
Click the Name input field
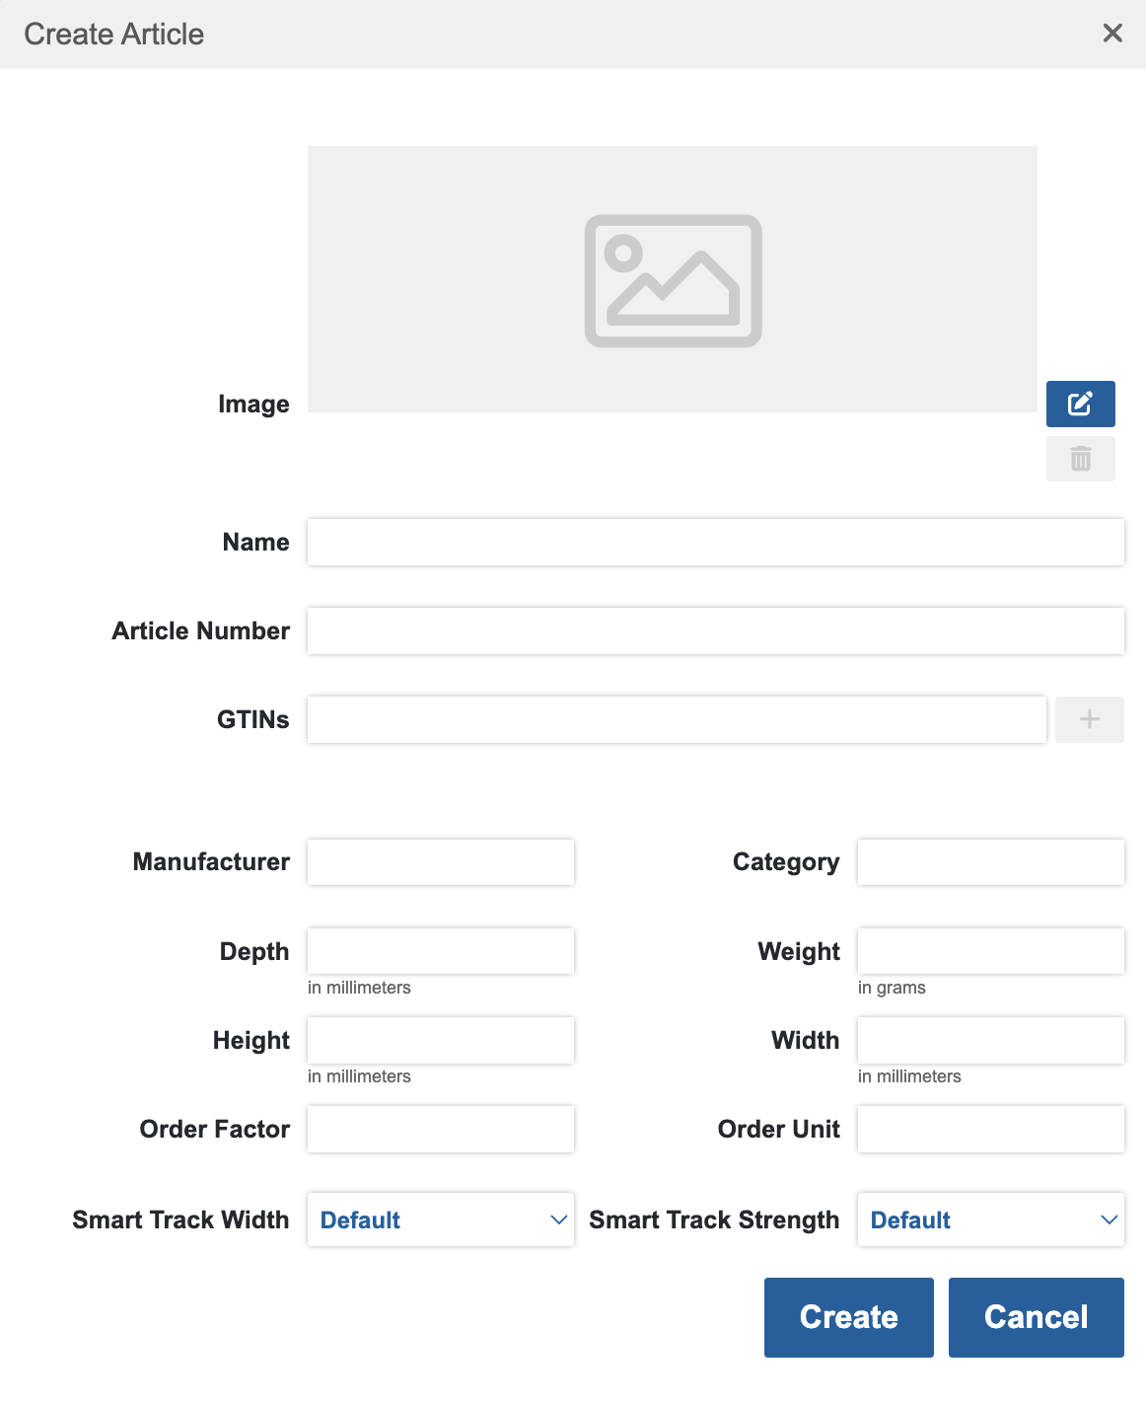(x=715, y=541)
